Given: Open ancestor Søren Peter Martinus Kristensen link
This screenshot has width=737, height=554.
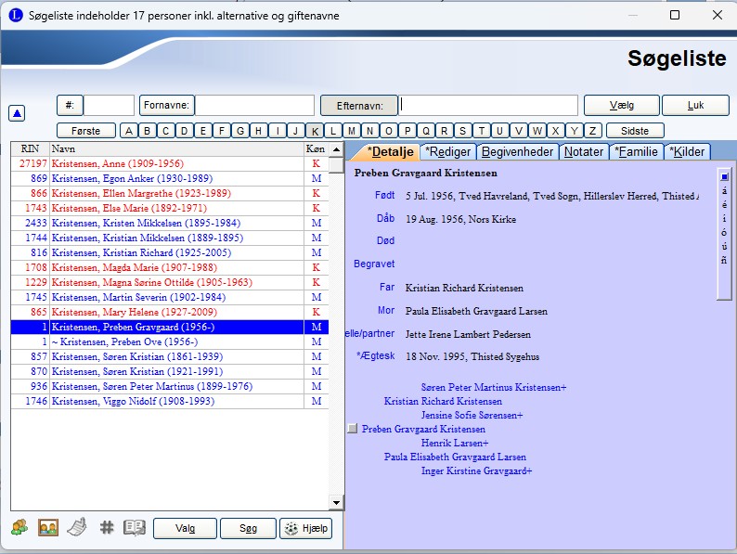Looking at the screenshot, I should [493, 387].
